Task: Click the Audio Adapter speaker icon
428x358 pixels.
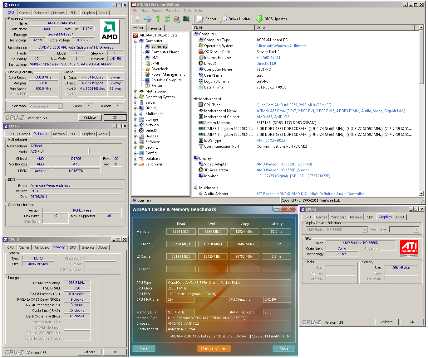Action: 201,194
